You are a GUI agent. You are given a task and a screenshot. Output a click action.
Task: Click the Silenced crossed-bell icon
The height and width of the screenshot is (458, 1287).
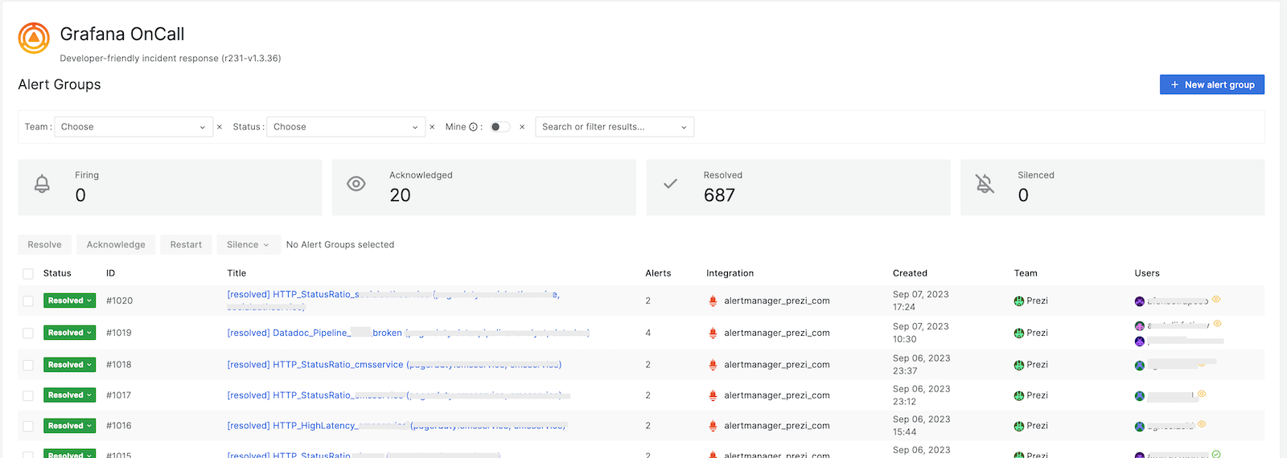pos(985,184)
